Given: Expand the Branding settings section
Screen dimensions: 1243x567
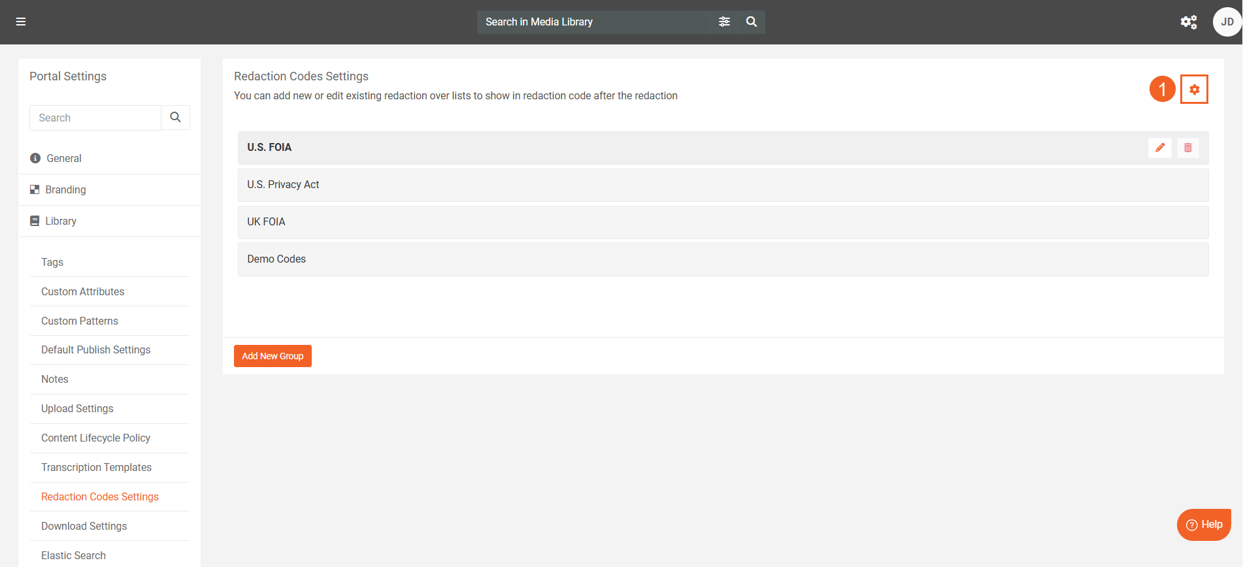Looking at the screenshot, I should (x=65, y=189).
